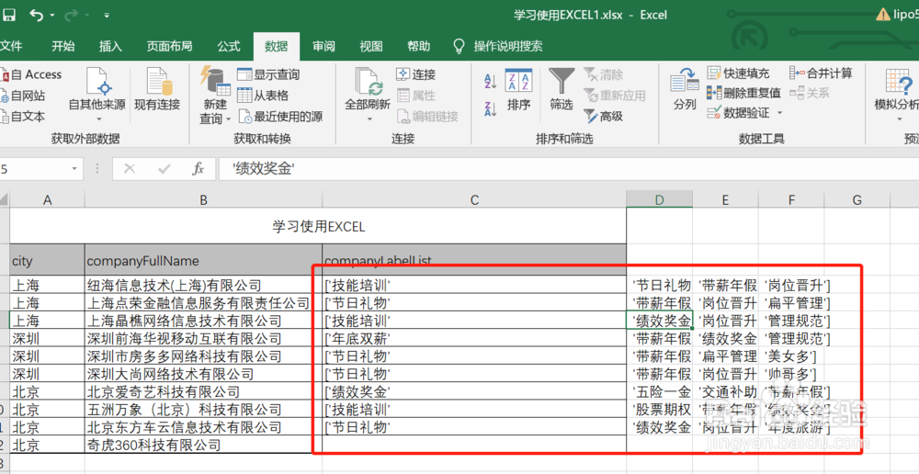The width and height of the screenshot is (919, 474).
Task: Switch to the 公式 ribbon tab
Action: pos(229,46)
